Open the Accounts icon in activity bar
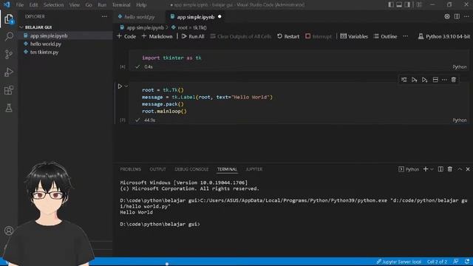The width and height of the screenshot is (473, 266). tap(9, 231)
